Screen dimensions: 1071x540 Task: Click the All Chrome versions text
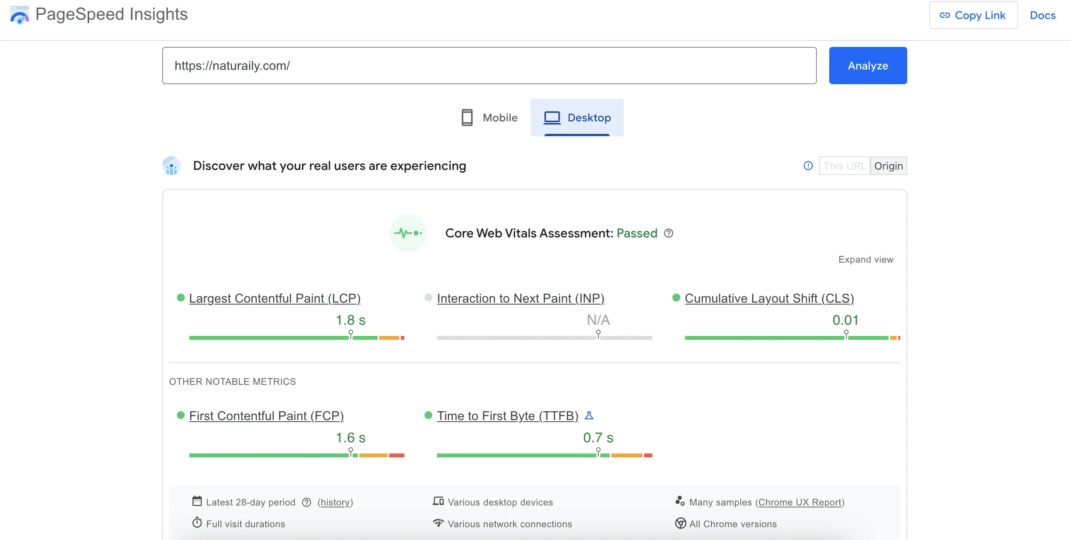pos(733,524)
